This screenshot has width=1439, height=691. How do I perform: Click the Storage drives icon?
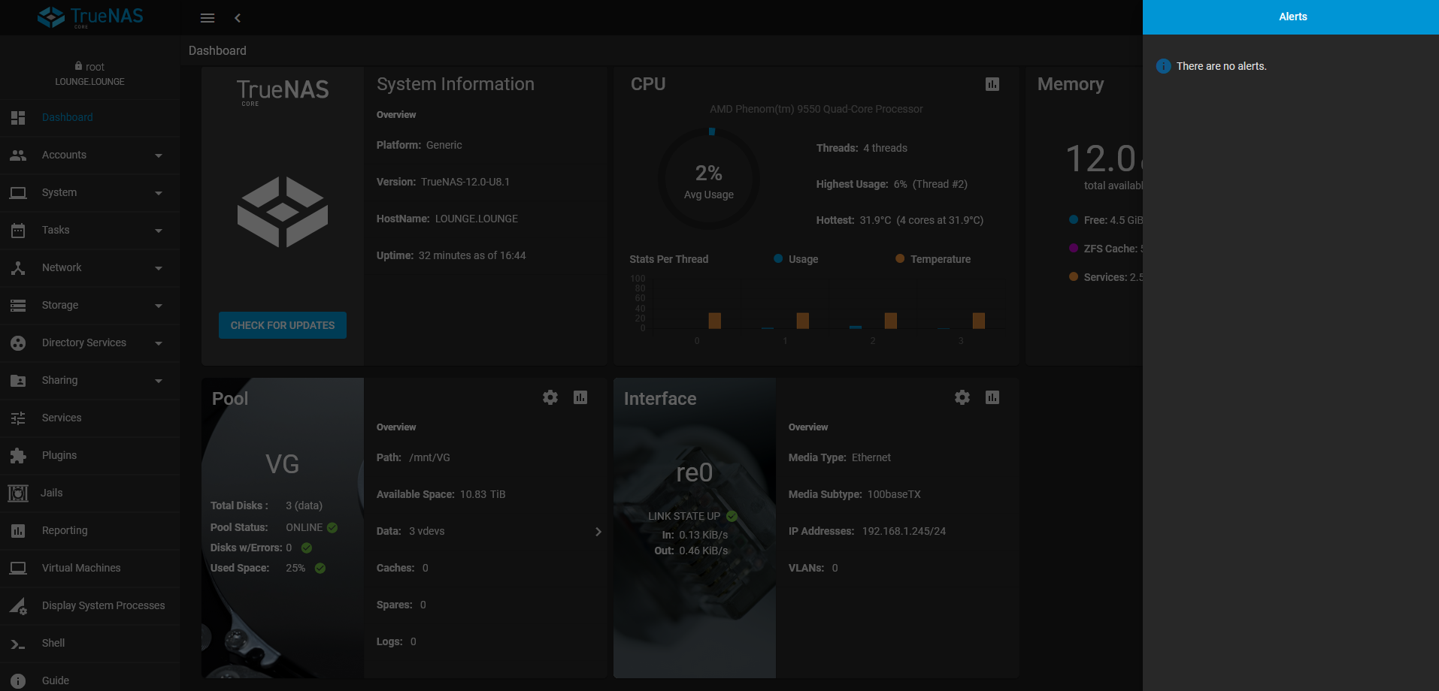[18, 306]
